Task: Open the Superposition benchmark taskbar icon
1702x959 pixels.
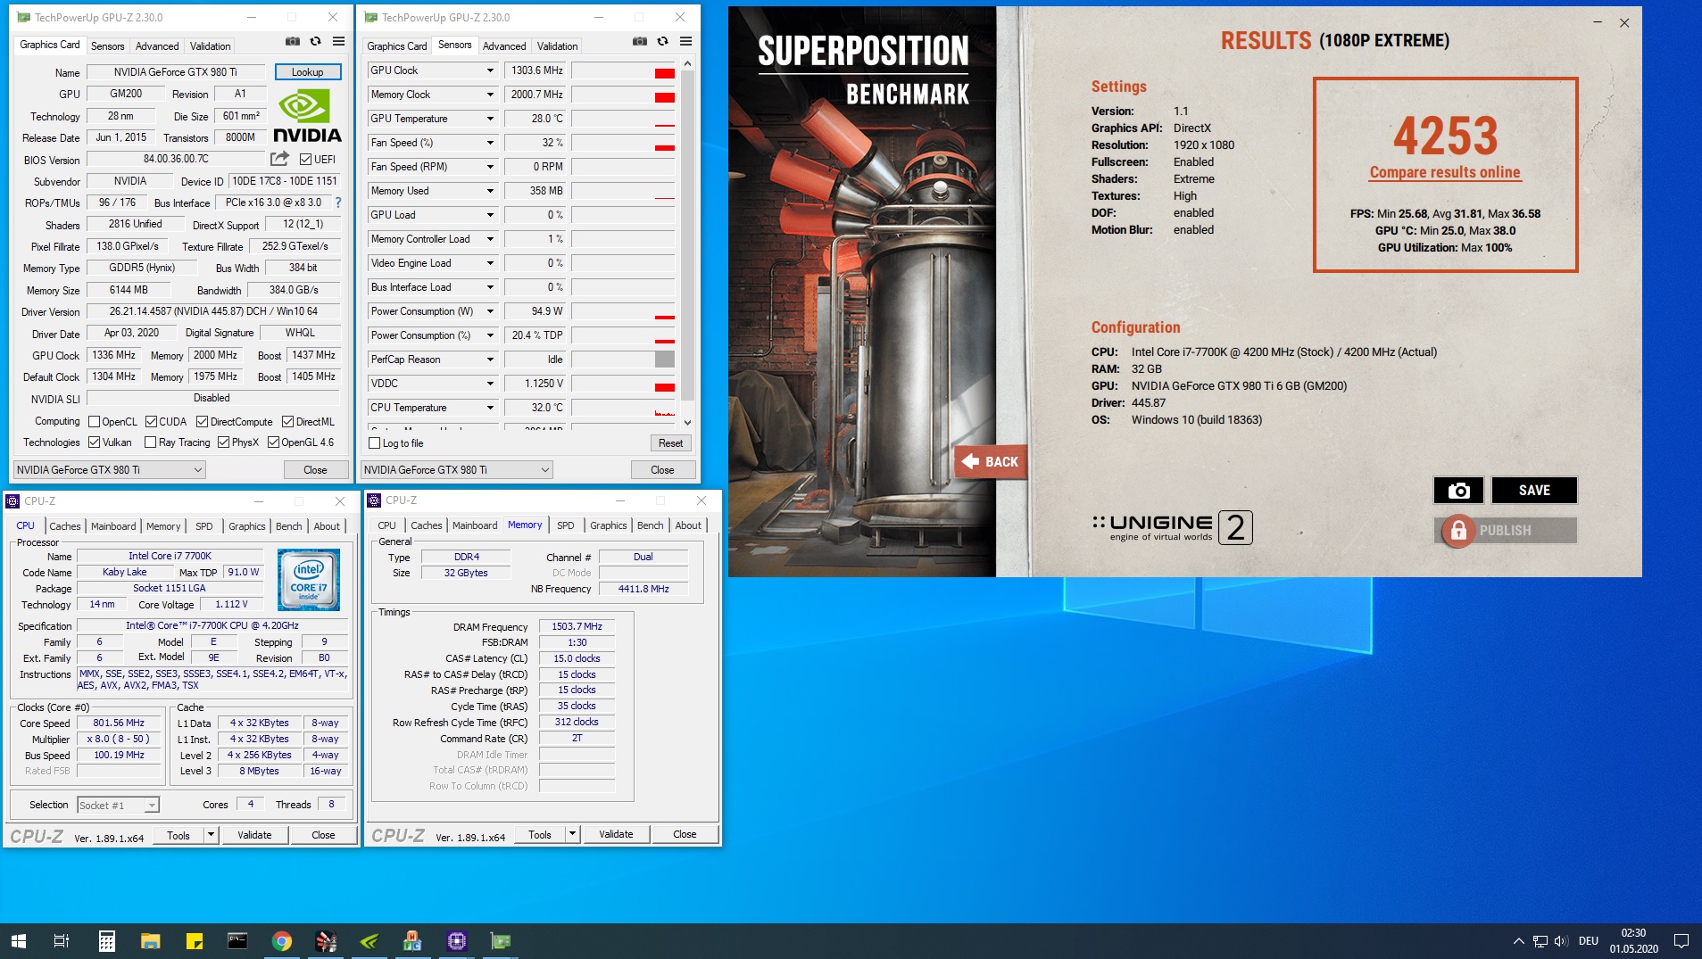Action: click(x=326, y=941)
